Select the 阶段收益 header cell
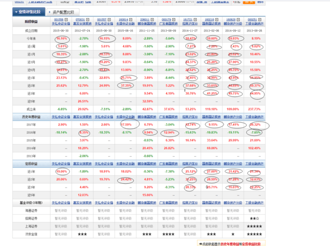This screenshot has height=246, width=330. 31,21
